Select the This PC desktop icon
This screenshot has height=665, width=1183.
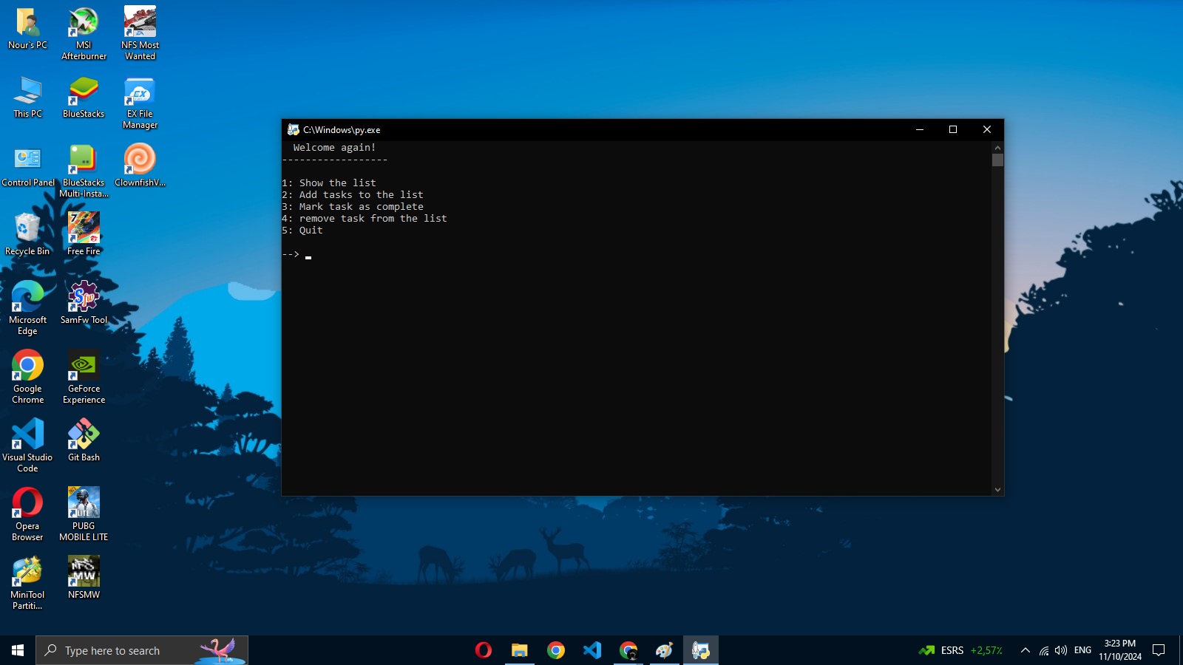(27, 98)
